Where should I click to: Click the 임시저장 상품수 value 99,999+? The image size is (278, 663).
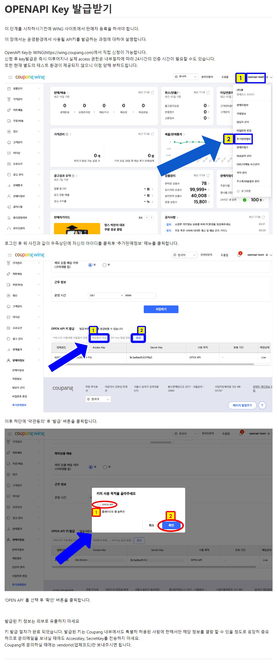(198, 190)
